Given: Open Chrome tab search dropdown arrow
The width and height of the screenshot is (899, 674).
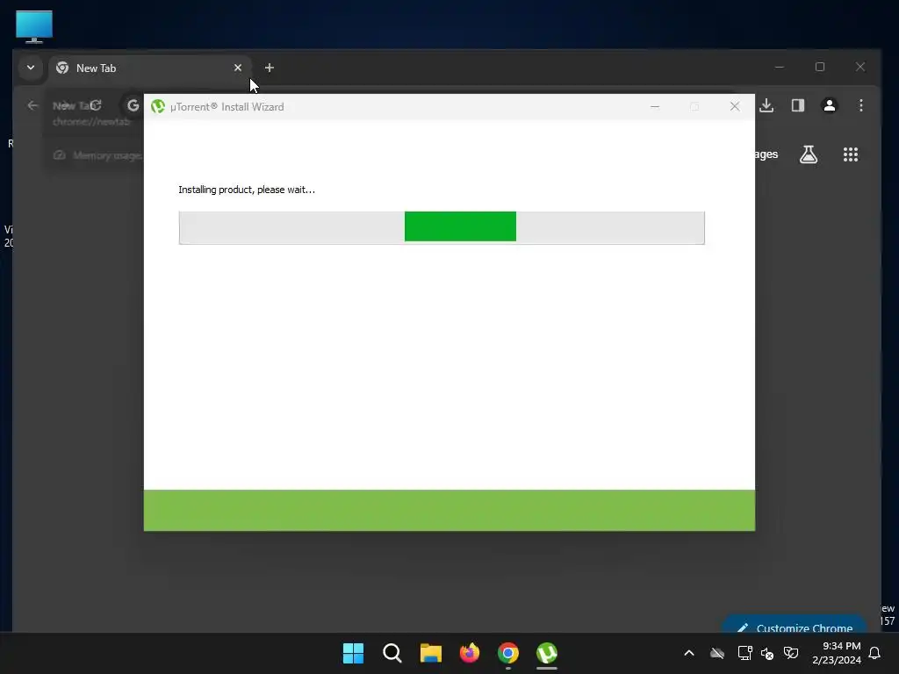Looking at the screenshot, I should point(31,68).
